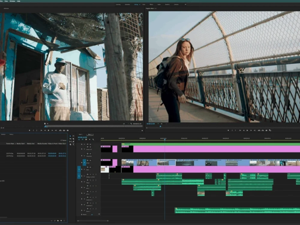This screenshot has width=300, height=225.
Task: Click Media Start column header
Action: coord(21,143)
